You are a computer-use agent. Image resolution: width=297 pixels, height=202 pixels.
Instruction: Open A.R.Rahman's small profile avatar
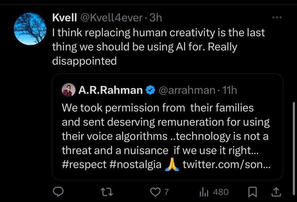pos(69,90)
